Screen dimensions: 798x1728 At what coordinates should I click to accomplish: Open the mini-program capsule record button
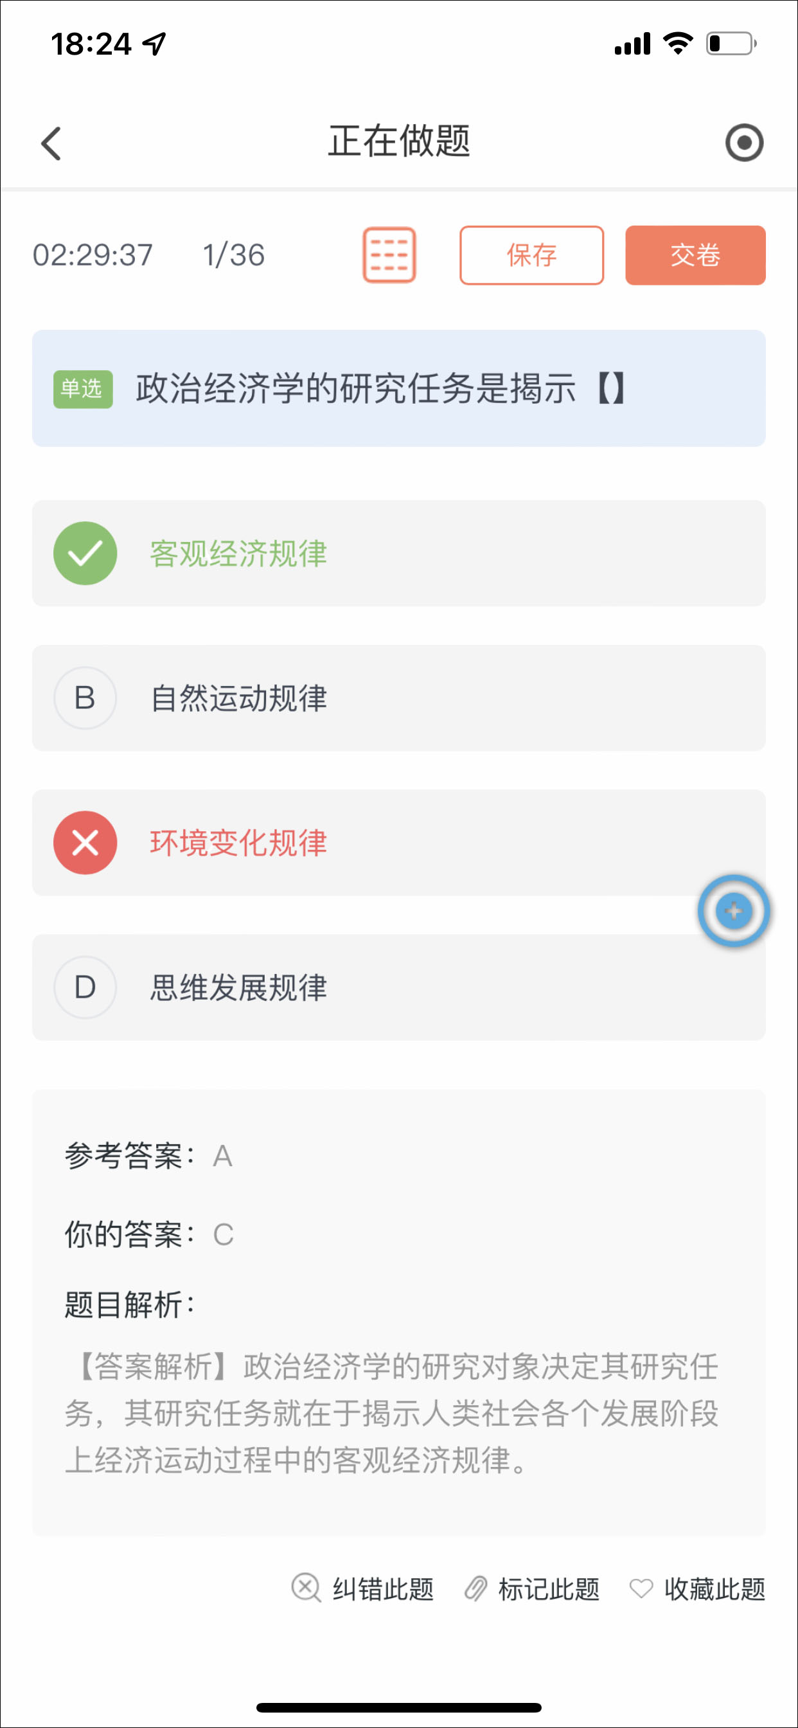743,143
